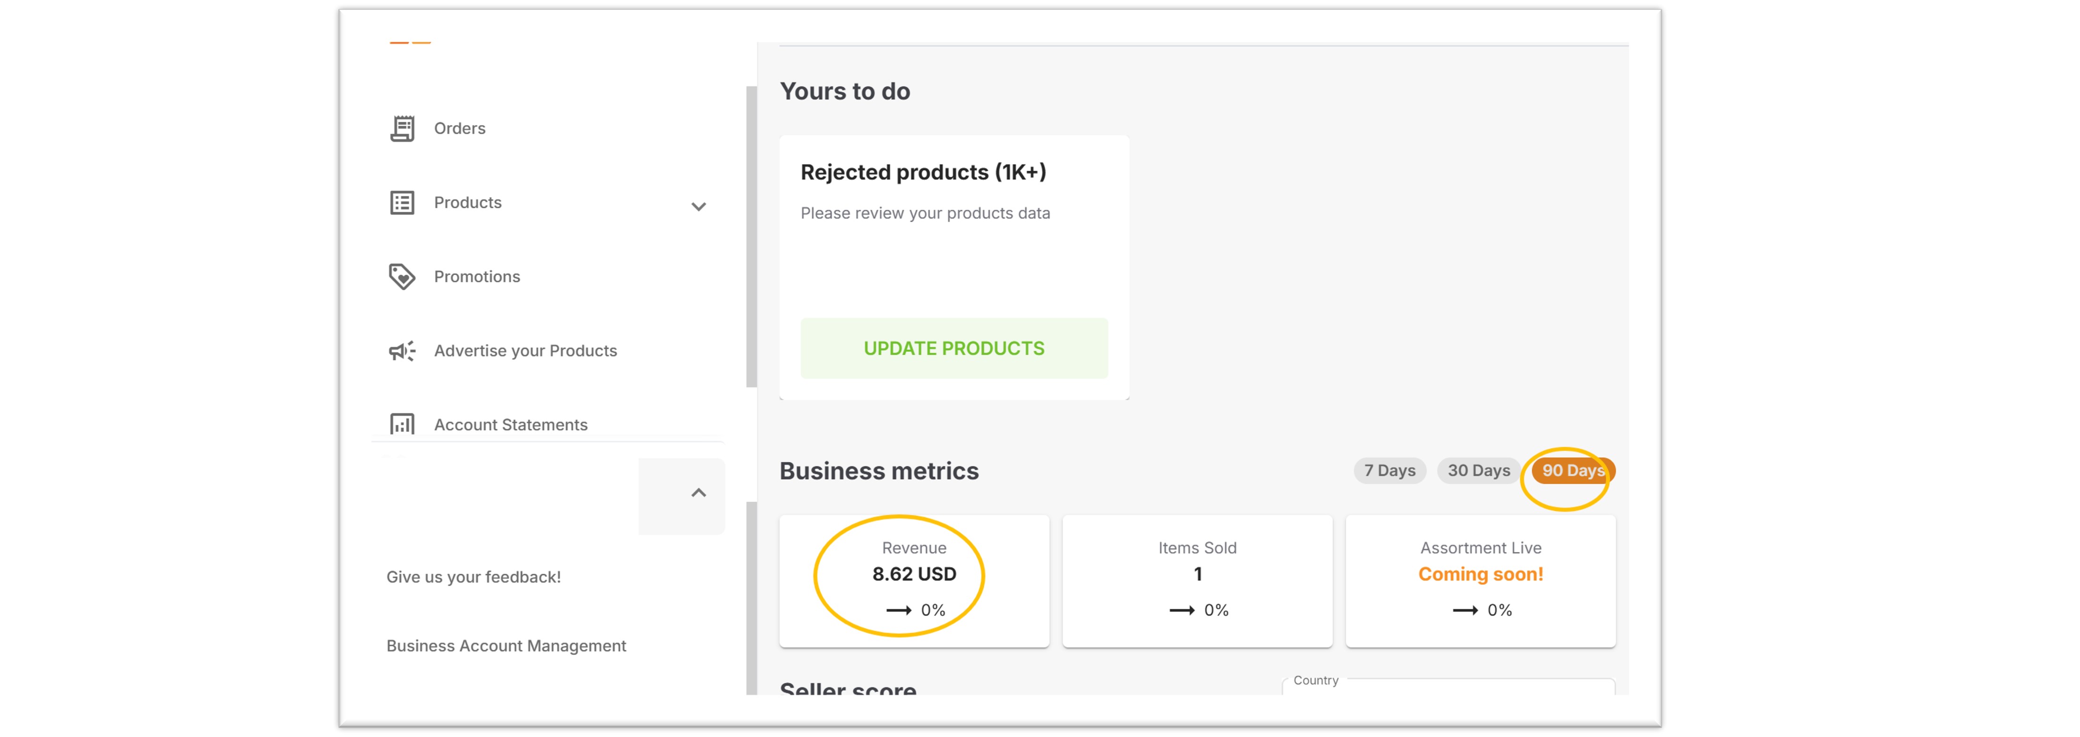
Task: Open the Assortment Live metric card
Action: [x=1480, y=580]
